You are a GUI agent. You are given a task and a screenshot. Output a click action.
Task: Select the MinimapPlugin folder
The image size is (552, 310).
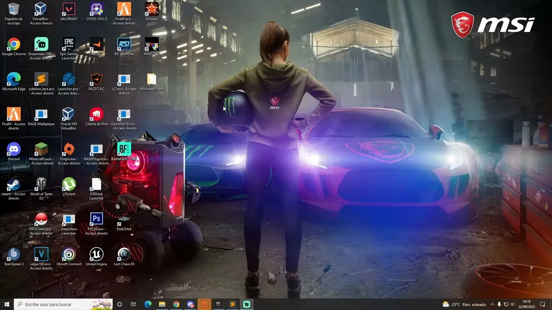point(152,81)
